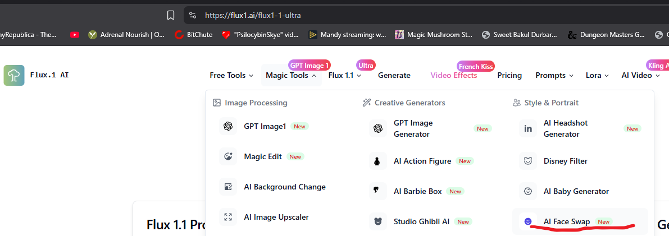The image size is (669, 236).
Task: Click the OpenAI icon beside GPT Image1
Action: tap(228, 126)
